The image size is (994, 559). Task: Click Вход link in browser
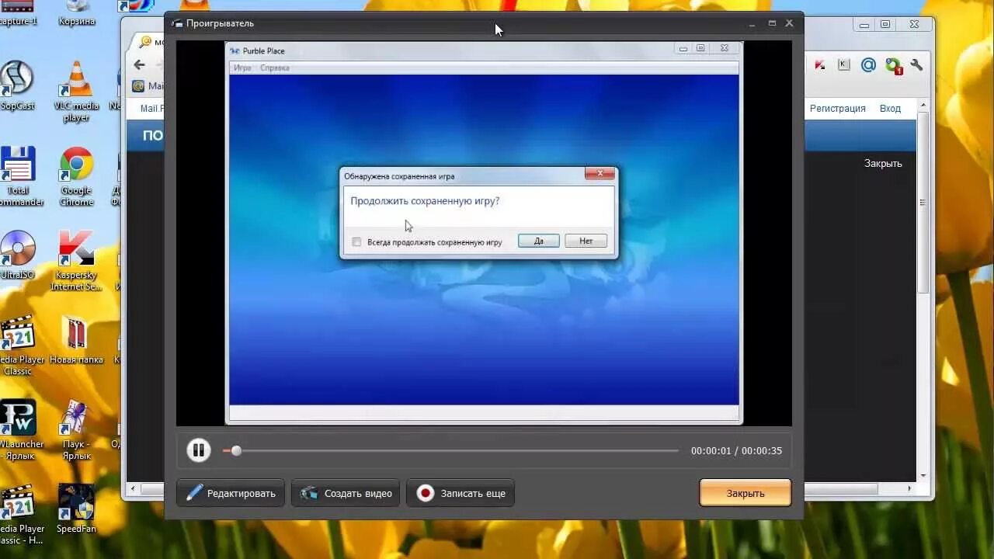[x=890, y=109]
